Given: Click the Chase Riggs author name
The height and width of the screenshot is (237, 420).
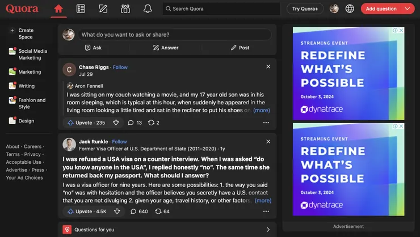Looking at the screenshot, I should tap(94, 67).
